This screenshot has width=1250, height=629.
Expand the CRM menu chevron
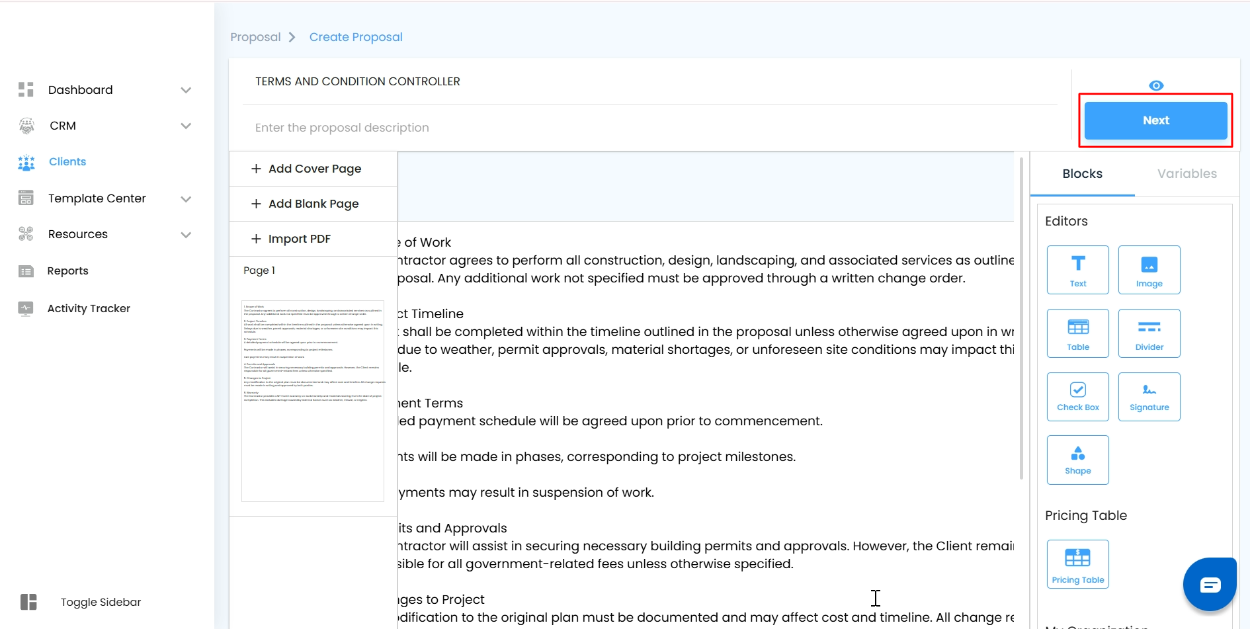coord(186,126)
